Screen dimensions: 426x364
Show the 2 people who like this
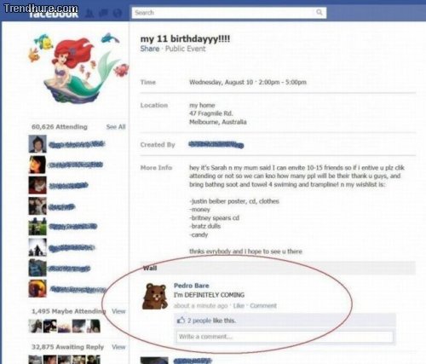pyautogui.click(x=199, y=321)
